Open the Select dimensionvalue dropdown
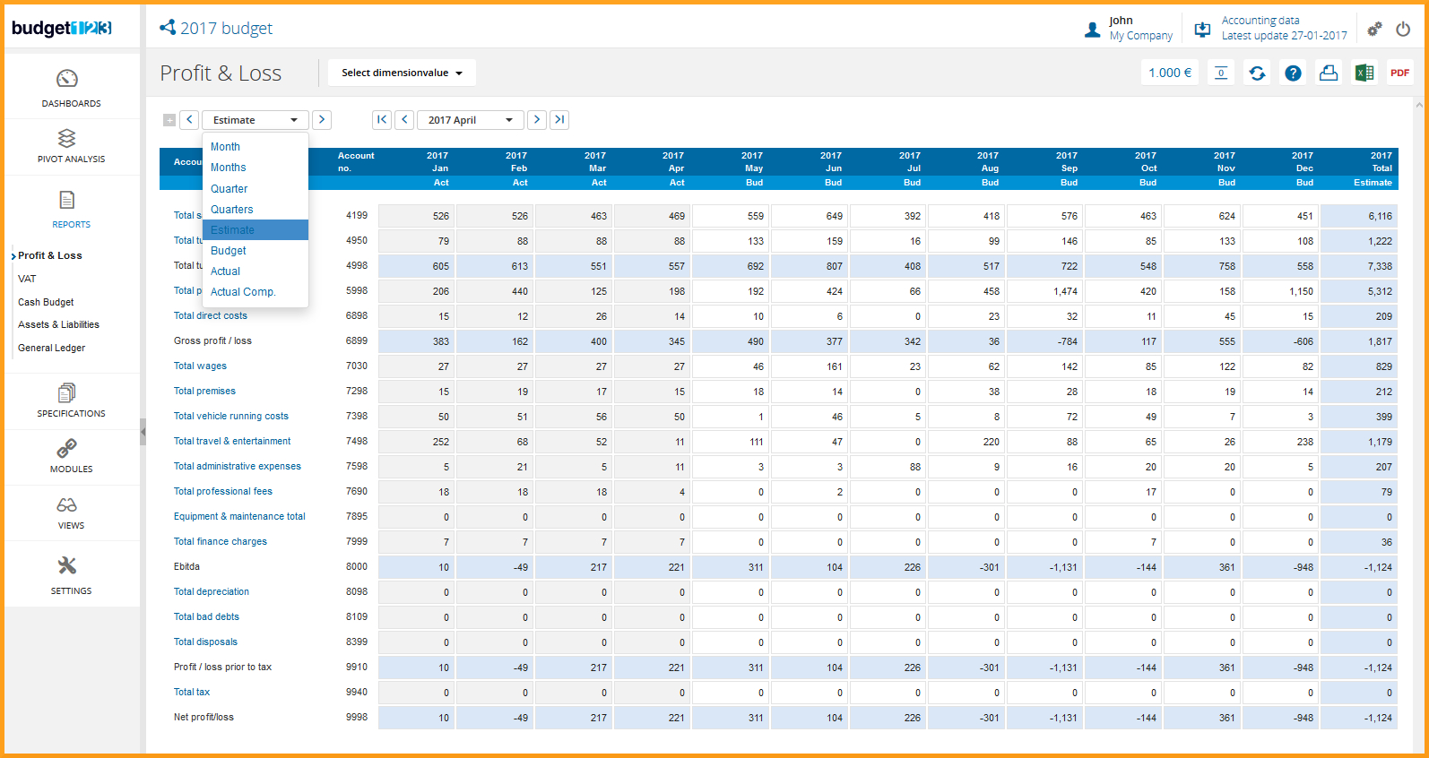 point(402,73)
